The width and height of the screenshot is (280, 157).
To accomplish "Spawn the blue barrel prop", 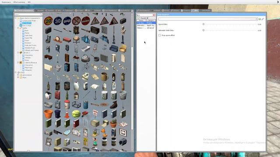I will (x=86, y=104).
